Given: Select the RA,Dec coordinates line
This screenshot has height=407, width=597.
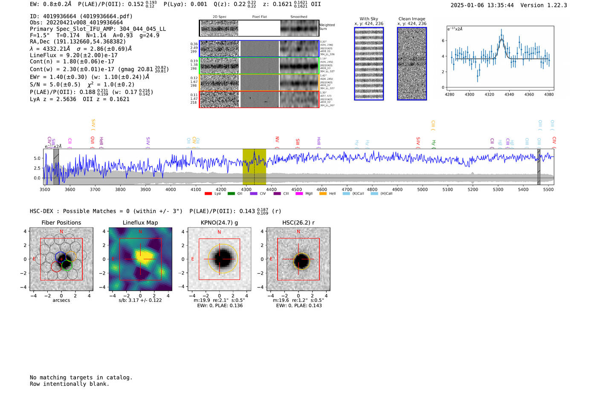Looking at the screenshot, I should (78, 42).
